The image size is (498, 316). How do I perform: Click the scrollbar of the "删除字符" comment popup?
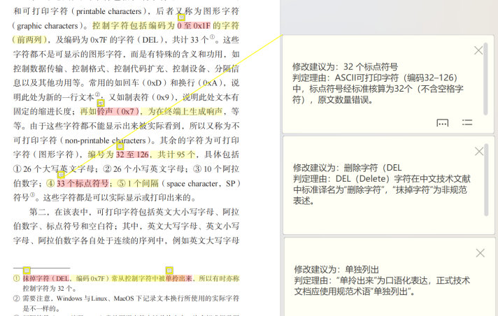point(486,180)
